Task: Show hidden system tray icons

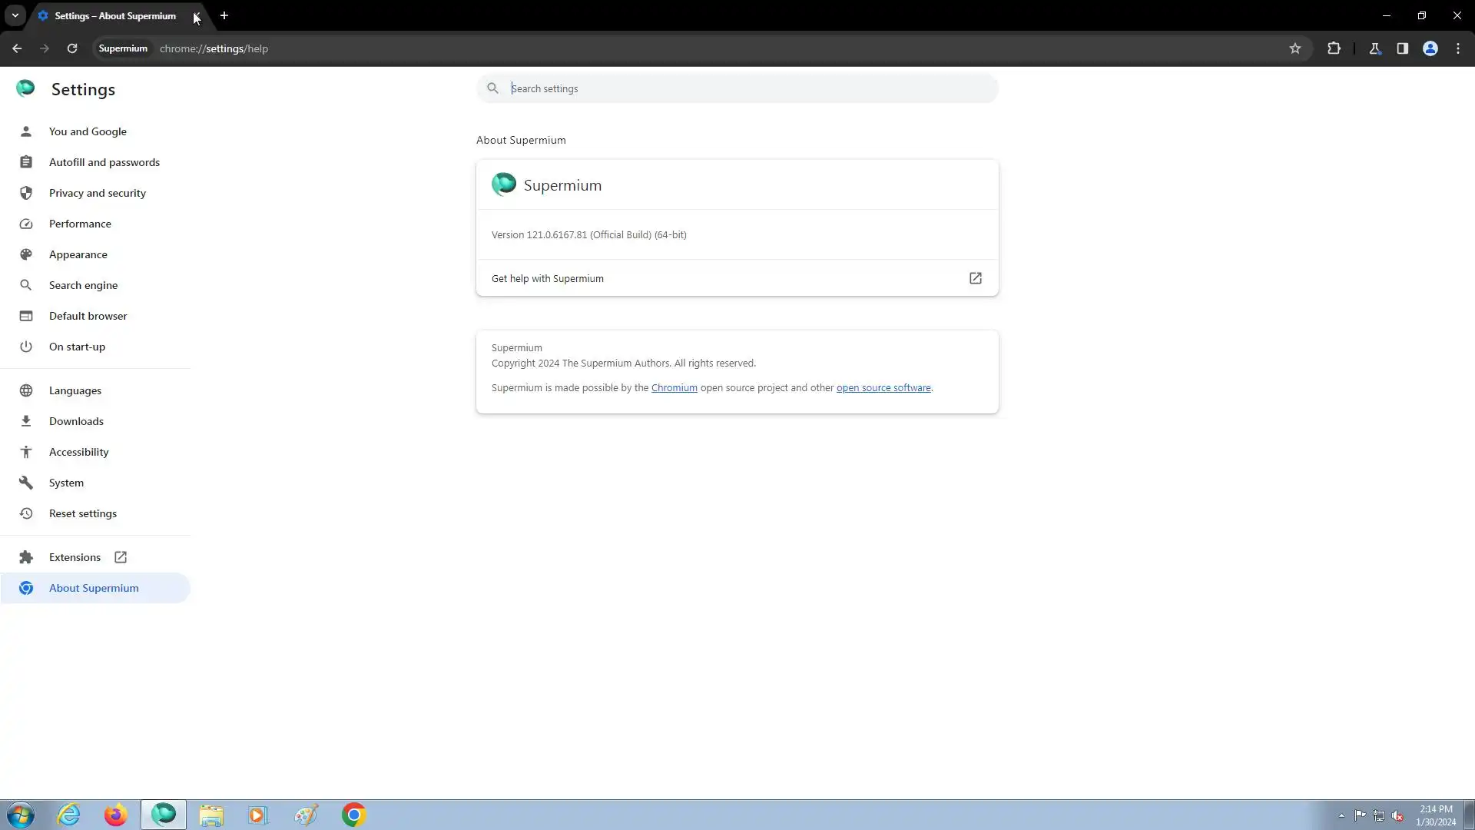Action: coord(1341,815)
